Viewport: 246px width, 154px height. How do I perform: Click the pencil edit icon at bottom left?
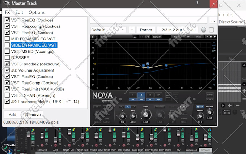(5, 148)
